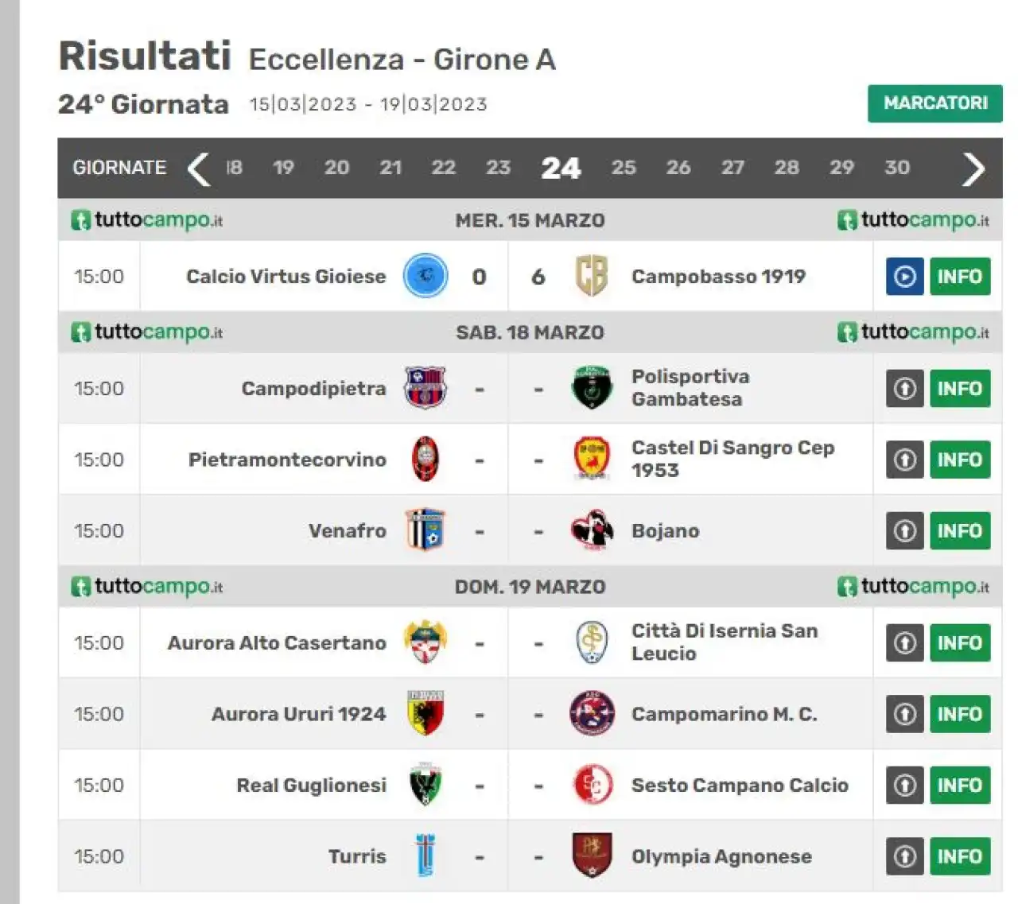Open INFO for Campodipietra match

pos(960,389)
